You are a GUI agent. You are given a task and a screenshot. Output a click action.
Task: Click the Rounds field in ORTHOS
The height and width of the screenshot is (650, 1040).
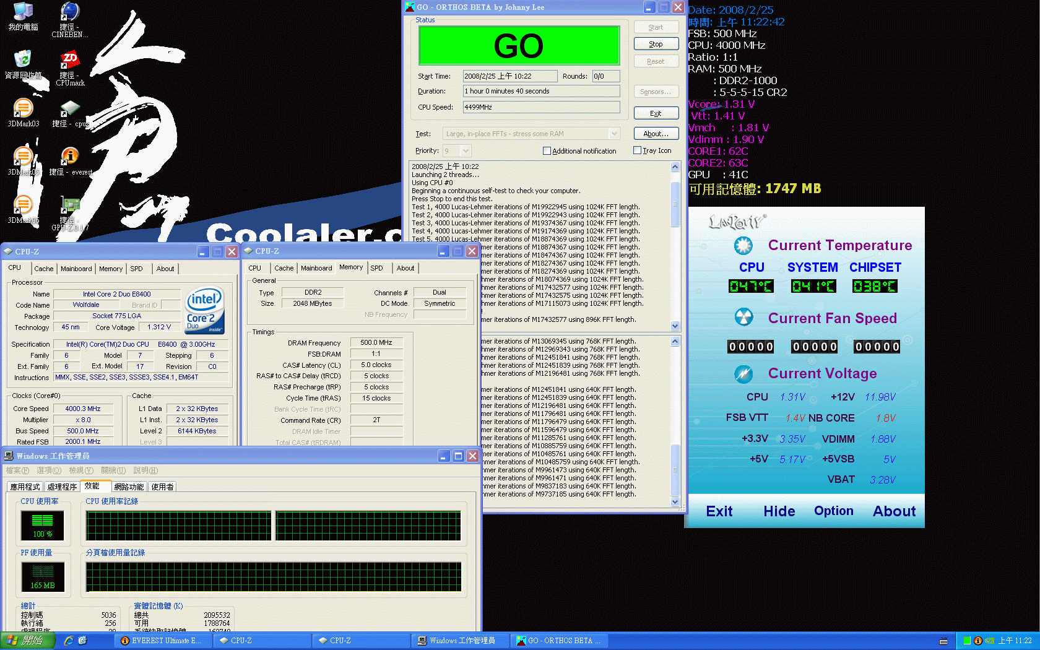click(x=606, y=76)
